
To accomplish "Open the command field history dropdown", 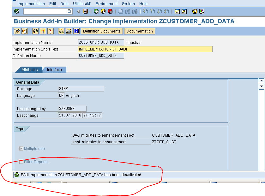I will tap(69, 11).
